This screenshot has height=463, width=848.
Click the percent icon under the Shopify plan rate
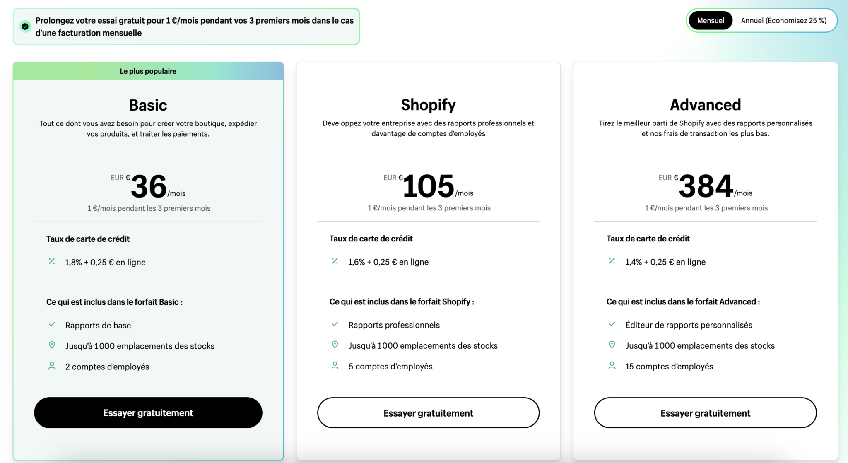[335, 261]
